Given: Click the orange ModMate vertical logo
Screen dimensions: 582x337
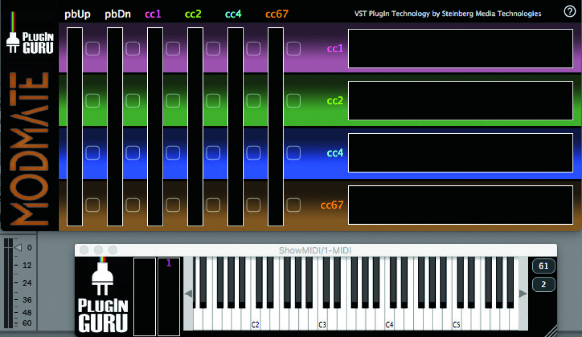Looking at the screenshot, I should (x=29, y=149).
